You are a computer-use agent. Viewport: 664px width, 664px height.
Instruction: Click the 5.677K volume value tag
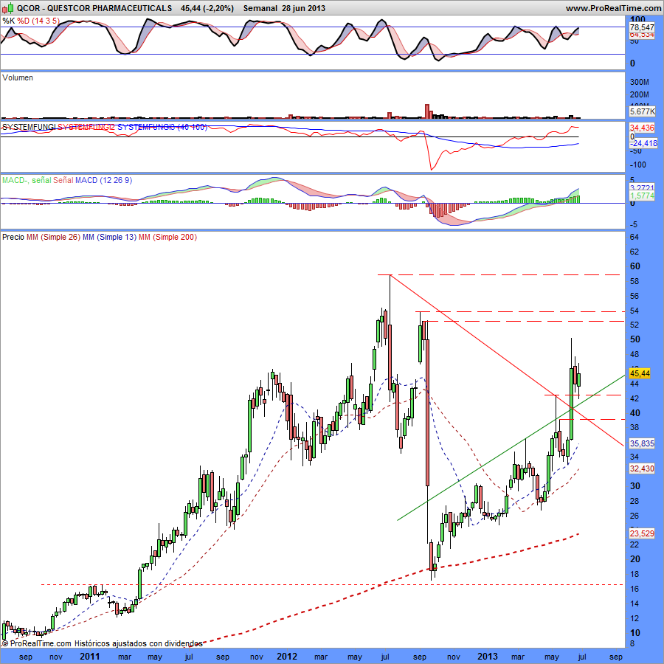click(x=642, y=111)
